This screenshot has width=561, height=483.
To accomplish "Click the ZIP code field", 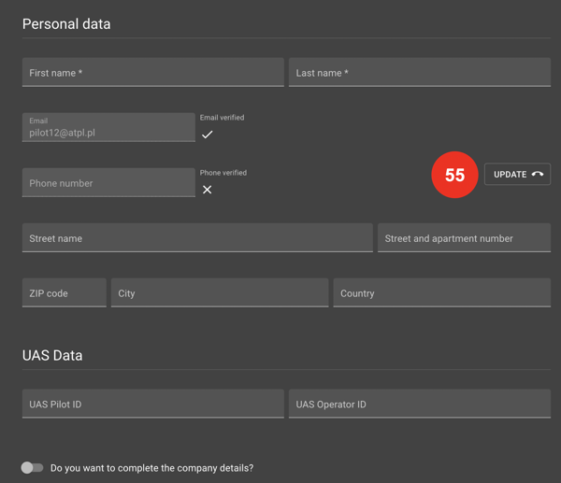I will [64, 293].
